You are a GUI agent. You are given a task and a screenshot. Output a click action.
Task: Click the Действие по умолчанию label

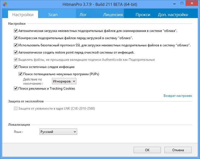click(x=33, y=81)
